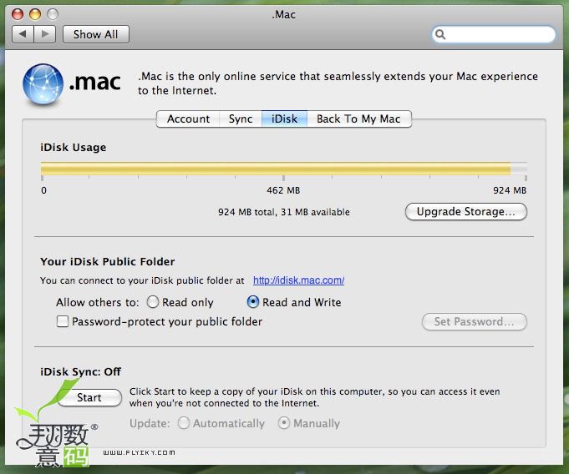Click the gray zoom window button
Viewport: 569px width, 474px height.
tap(53, 14)
